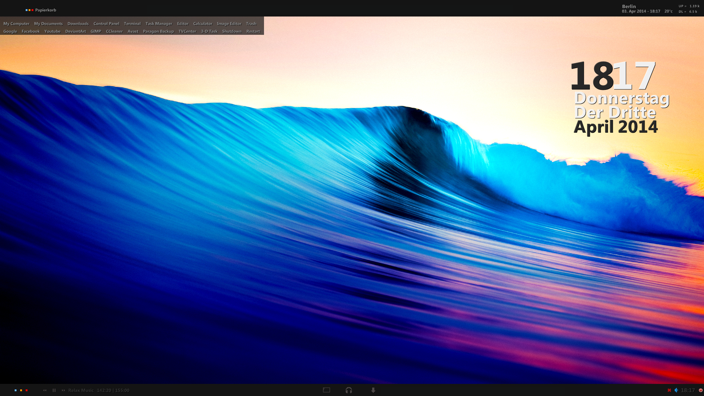Click the headphones icon in bottom bar

click(x=349, y=390)
